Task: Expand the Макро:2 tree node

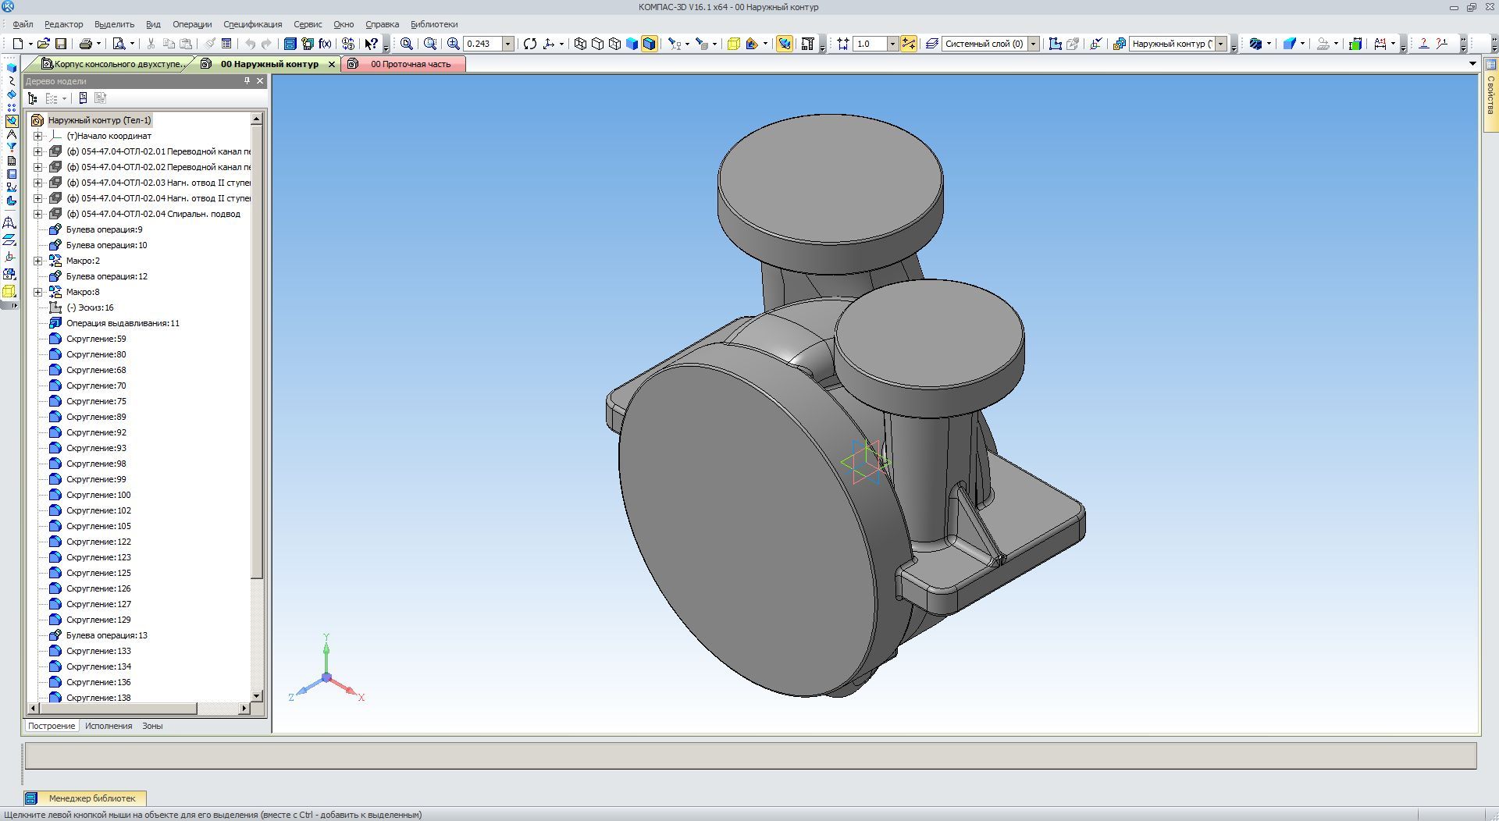Action: [x=37, y=261]
